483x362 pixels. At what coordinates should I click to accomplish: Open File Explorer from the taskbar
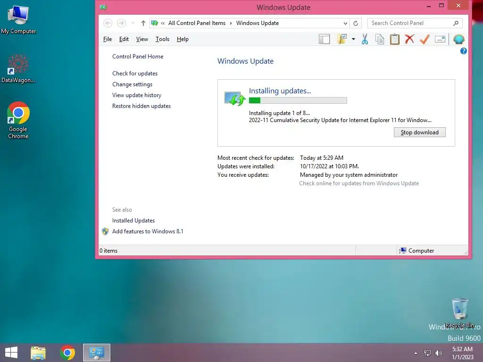point(38,353)
